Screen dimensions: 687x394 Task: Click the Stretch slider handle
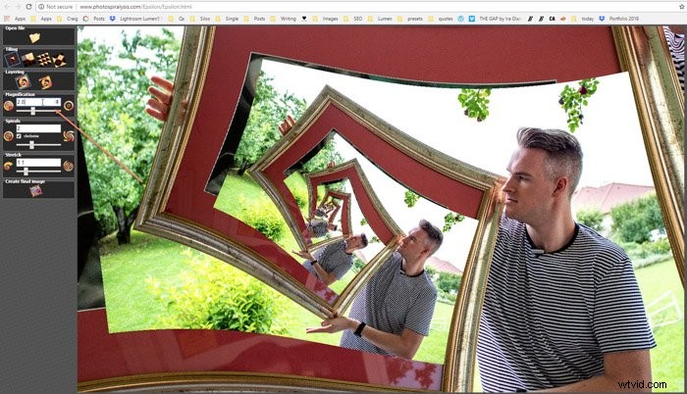point(26,172)
